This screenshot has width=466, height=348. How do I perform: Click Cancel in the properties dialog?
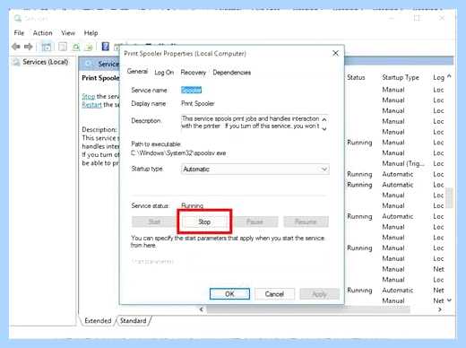click(x=274, y=294)
